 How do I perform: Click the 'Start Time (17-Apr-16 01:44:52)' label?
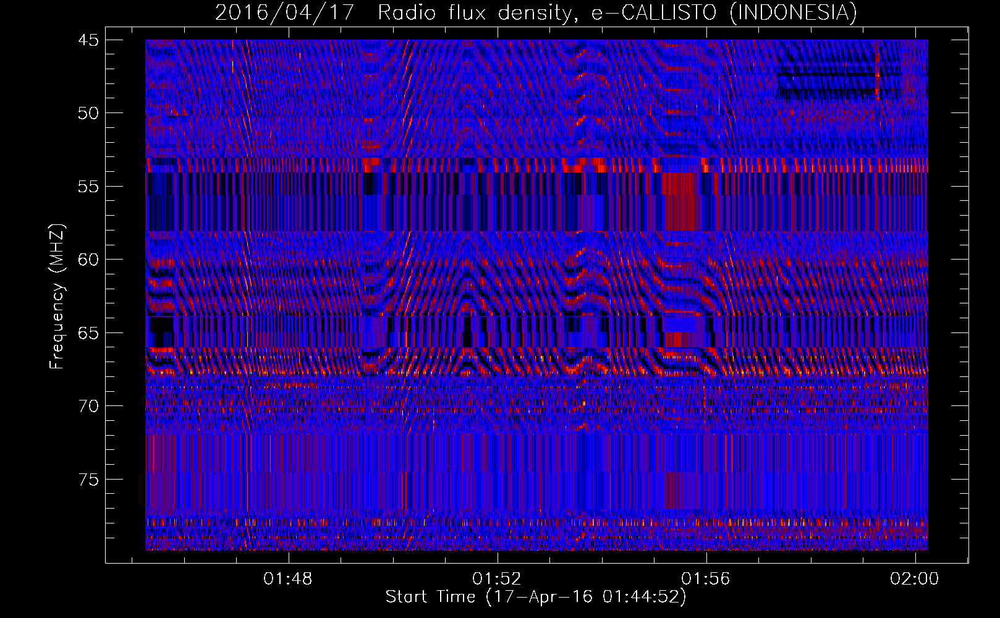536,597
